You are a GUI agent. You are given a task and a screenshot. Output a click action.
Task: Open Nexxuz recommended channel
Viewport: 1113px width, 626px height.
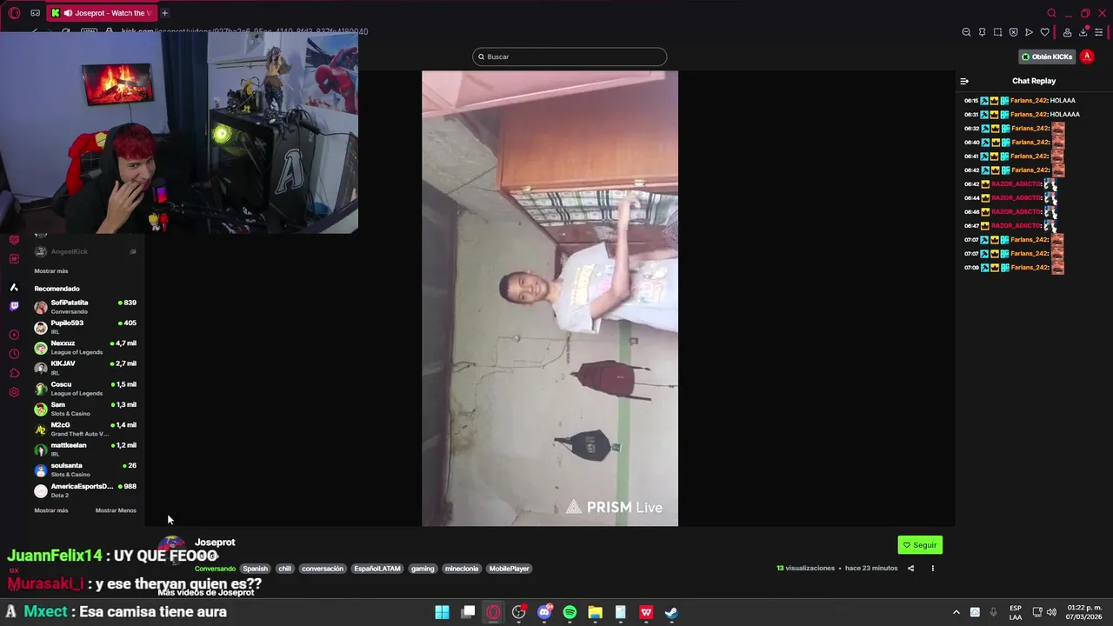[85, 348]
